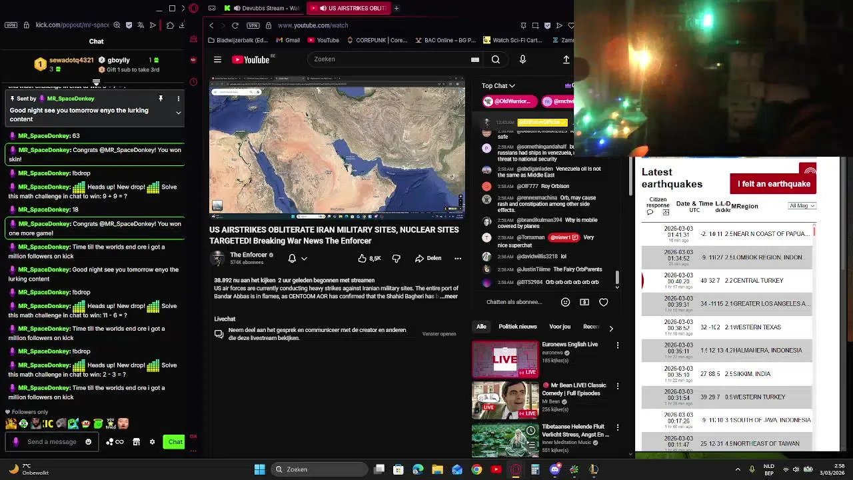Screen dimensions: 853x480
Task: Open the Gmail bookmark
Action: coord(287,40)
